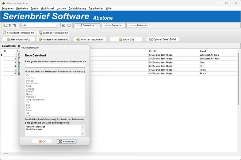Click the ID column header
Image resolution: width=241 pixels, height=160 pixels.
[5, 51]
